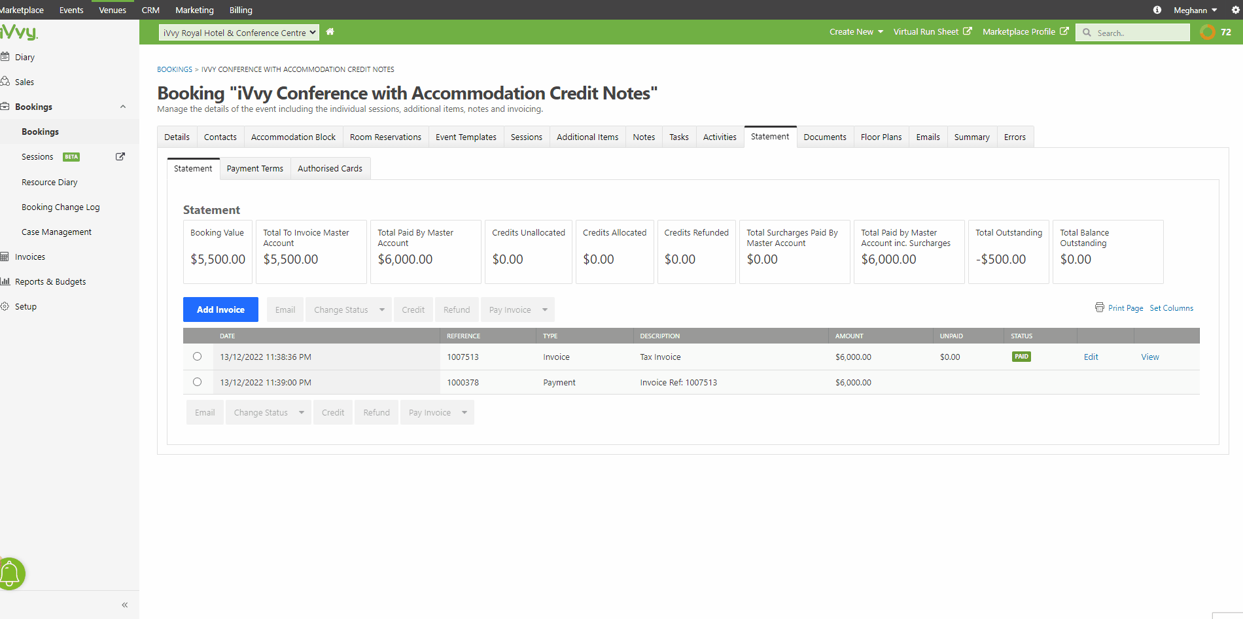Open the venue selector dropdown
Screen dimensions: 1243x619
click(239, 33)
